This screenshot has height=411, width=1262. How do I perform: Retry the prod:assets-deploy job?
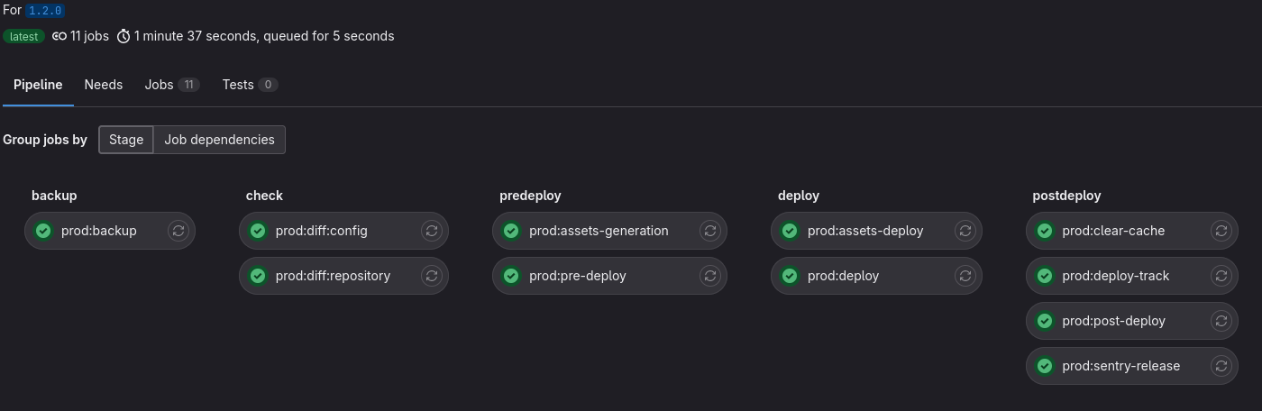coord(965,231)
